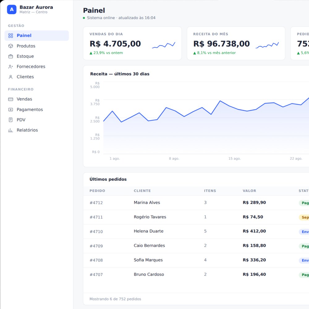Click the R$ 336,20 order value

254,260
